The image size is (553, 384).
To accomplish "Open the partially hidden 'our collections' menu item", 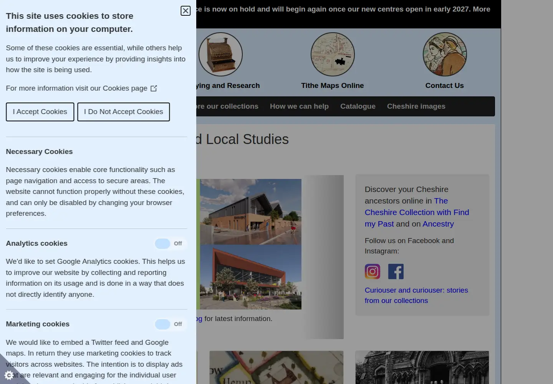I will (x=227, y=106).
